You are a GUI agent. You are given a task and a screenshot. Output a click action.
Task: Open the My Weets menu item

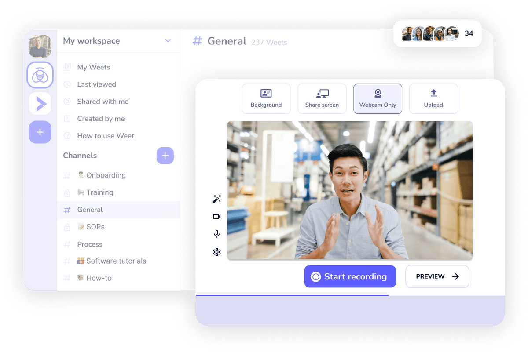point(93,67)
